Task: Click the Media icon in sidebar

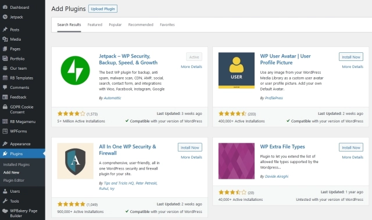Action: coord(5,39)
